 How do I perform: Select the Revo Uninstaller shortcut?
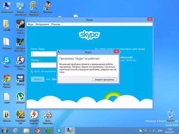point(48,117)
